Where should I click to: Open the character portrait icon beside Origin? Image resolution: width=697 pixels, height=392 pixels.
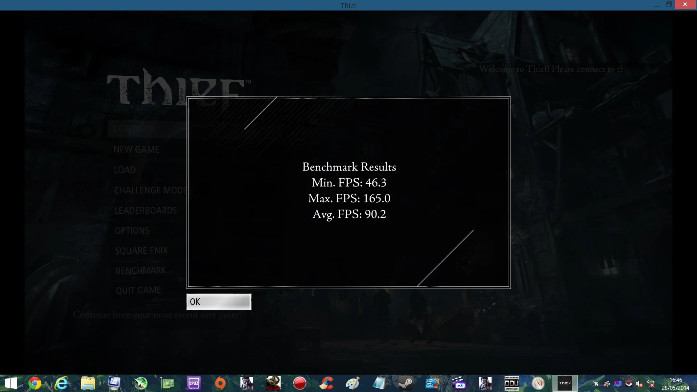[x=247, y=383]
